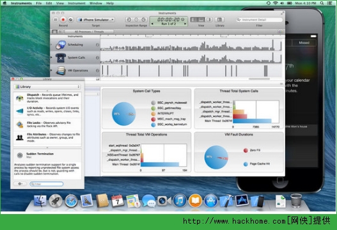Select Missed tab on iPhone screen
This screenshot has width=337, height=230.
[x=304, y=43]
